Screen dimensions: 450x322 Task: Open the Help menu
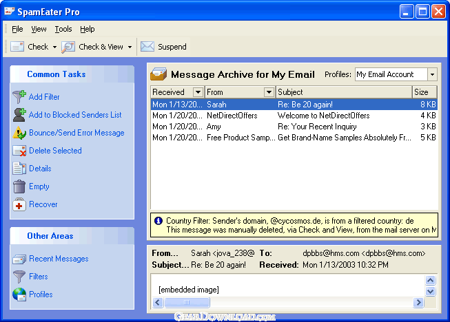(88, 29)
